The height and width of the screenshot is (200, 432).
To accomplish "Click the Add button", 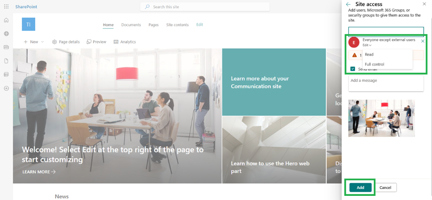I will click(360, 188).
